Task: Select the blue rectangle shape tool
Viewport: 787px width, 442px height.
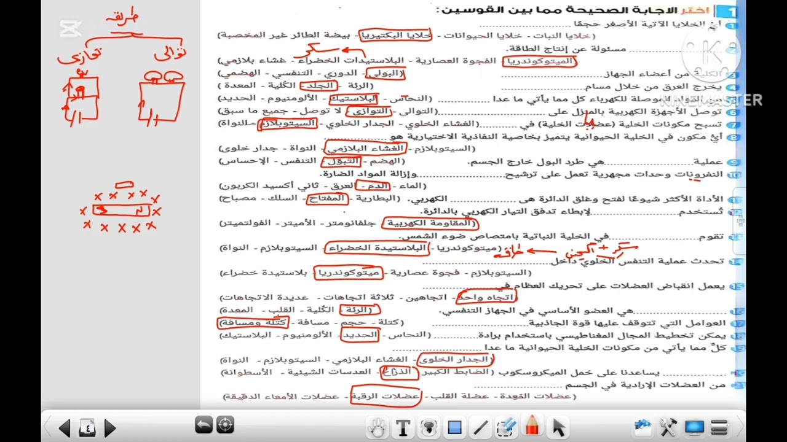Action: 454,428
